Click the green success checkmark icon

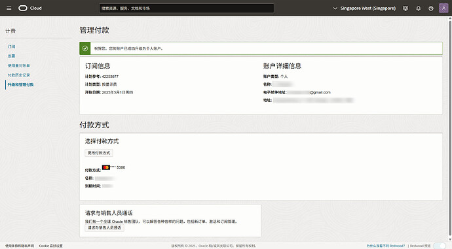click(85, 48)
